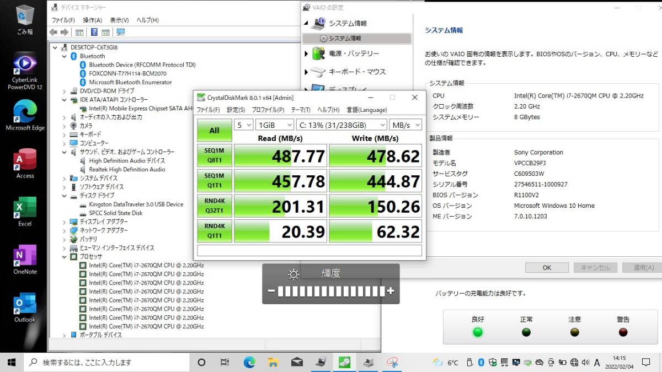Run SEQ1M Q8T1 benchmark button
Viewport: 662px width, 372px height.
pos(214,155)
